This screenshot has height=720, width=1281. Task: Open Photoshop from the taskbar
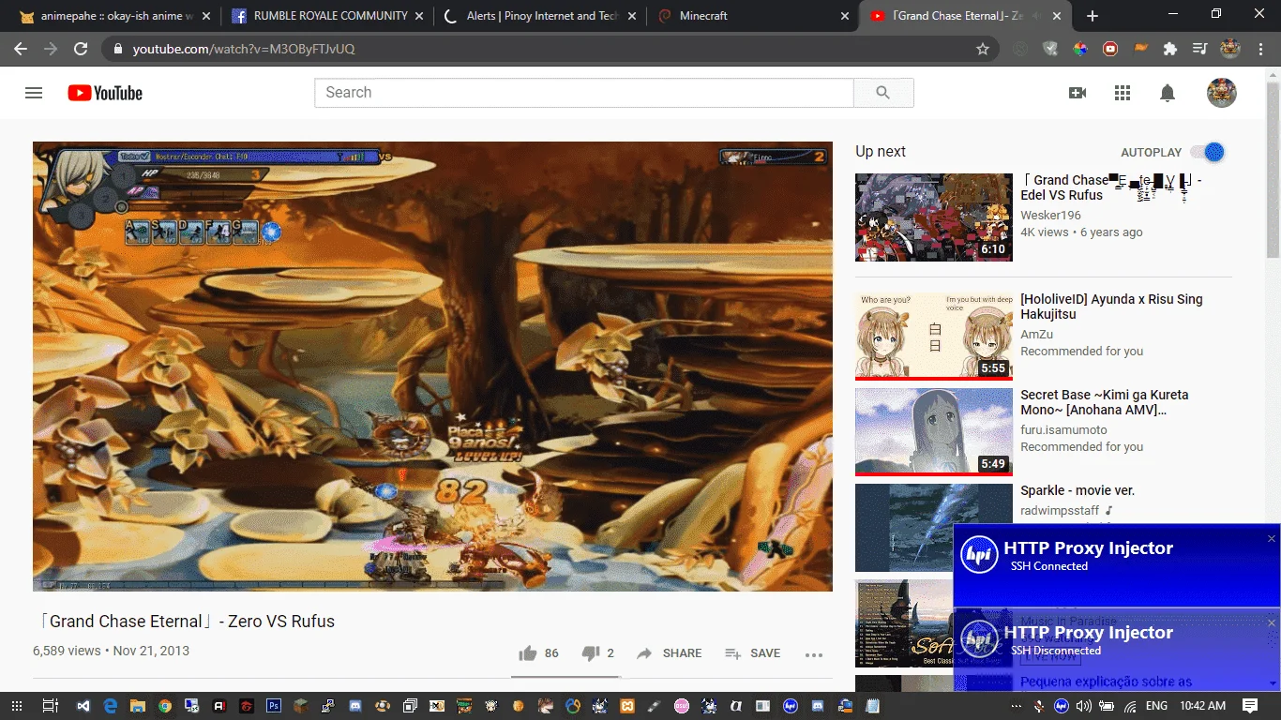[274, 706]
